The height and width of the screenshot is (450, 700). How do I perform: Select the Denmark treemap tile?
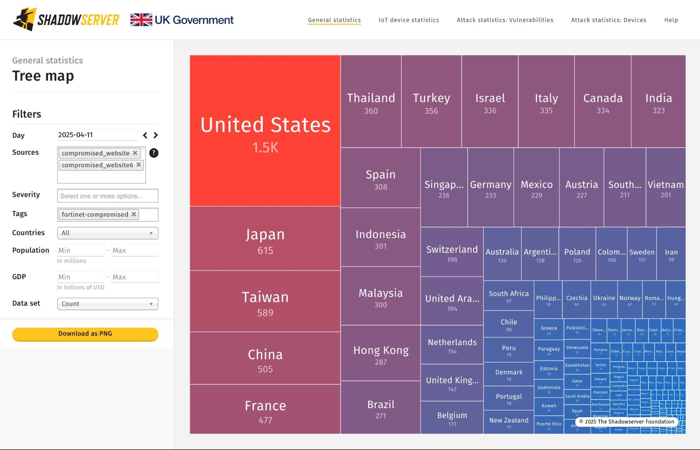pos(509,374)
